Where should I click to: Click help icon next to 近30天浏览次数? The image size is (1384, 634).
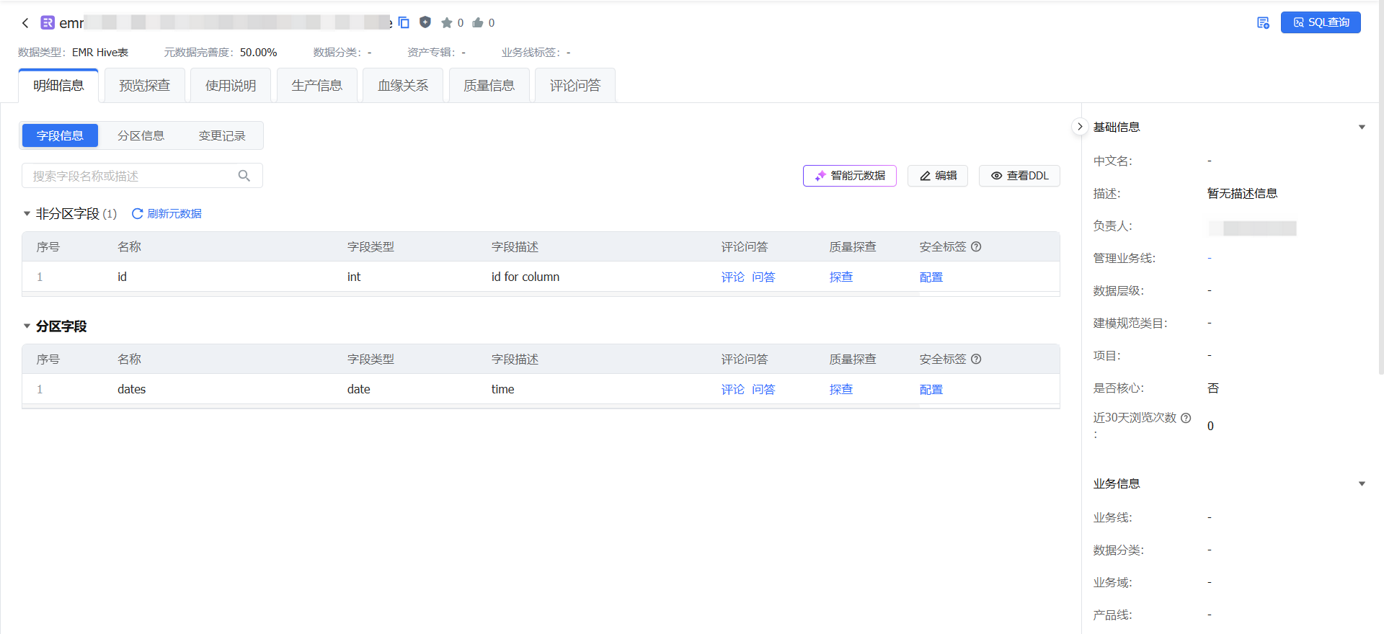tap(1186, 418)
